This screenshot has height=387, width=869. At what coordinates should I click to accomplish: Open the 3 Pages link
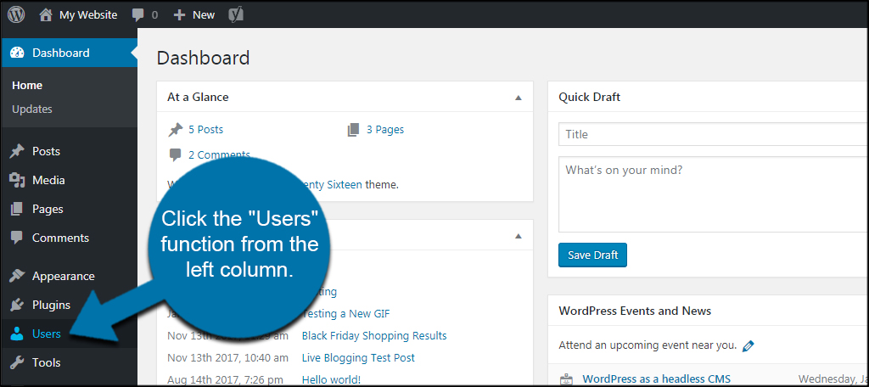tap(385, 130)
